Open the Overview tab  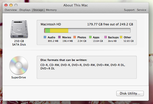coord(11,10)
